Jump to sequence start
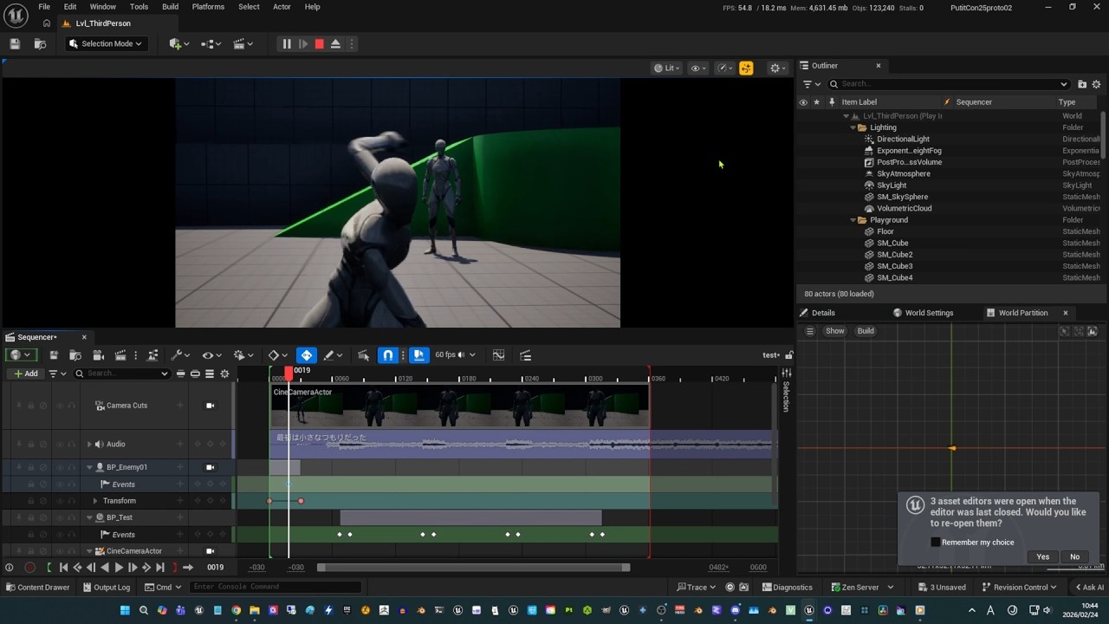The image size is (1109, 624). pyautogui.click(x=63, y=568)
